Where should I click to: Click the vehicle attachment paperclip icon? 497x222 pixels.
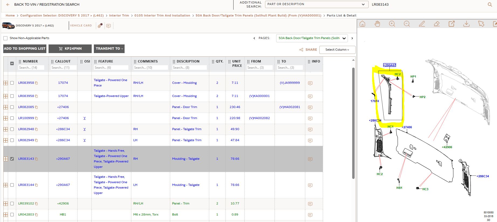click(x=100, y=26)
